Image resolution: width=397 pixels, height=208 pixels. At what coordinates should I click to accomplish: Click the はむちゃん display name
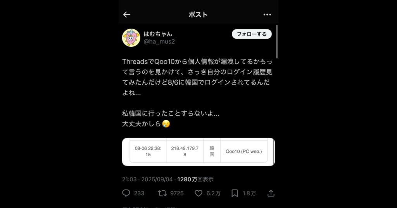(x=158, y=34)
